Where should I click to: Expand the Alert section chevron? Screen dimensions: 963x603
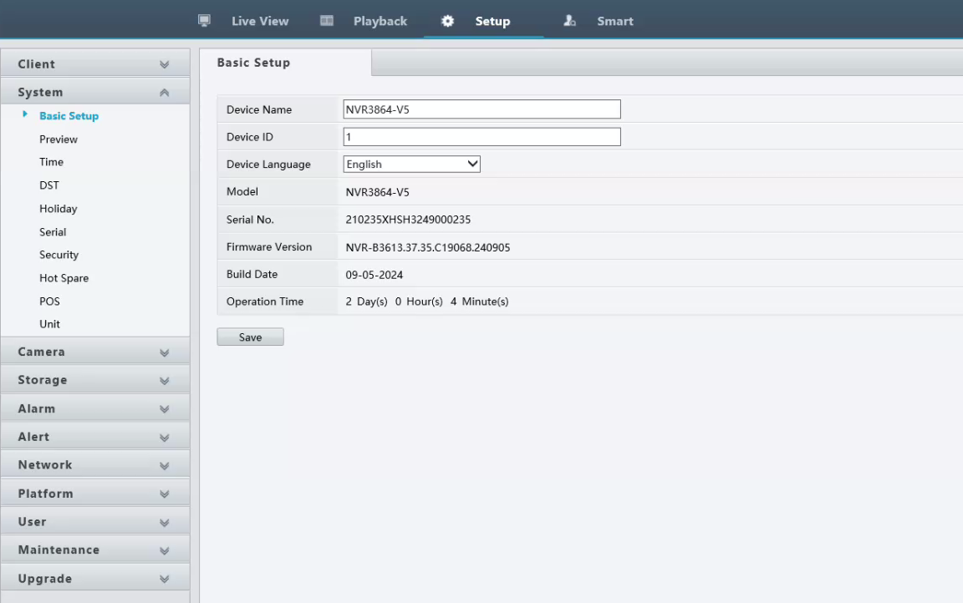tap(164, 438)
